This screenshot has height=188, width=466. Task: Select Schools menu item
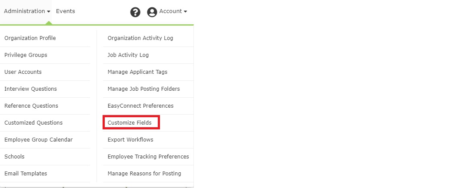click(14, 157)
